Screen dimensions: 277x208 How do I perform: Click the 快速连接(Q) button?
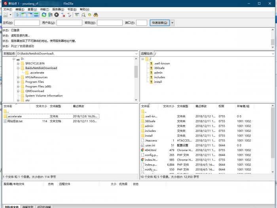[159, 23]
